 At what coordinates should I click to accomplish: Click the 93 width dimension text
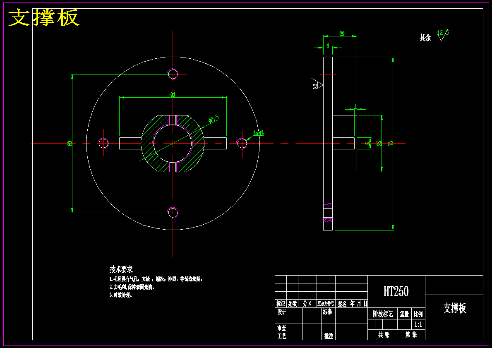(173, 95)
